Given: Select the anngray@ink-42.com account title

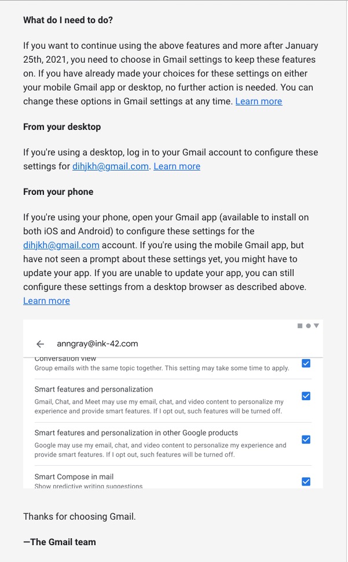Looking at the screenshot, I should coord(97,343).
